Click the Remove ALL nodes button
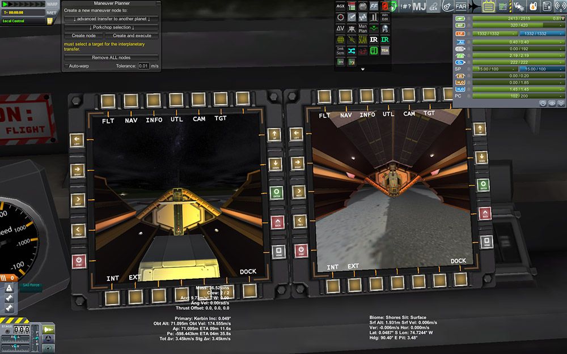 coord(111,57)
